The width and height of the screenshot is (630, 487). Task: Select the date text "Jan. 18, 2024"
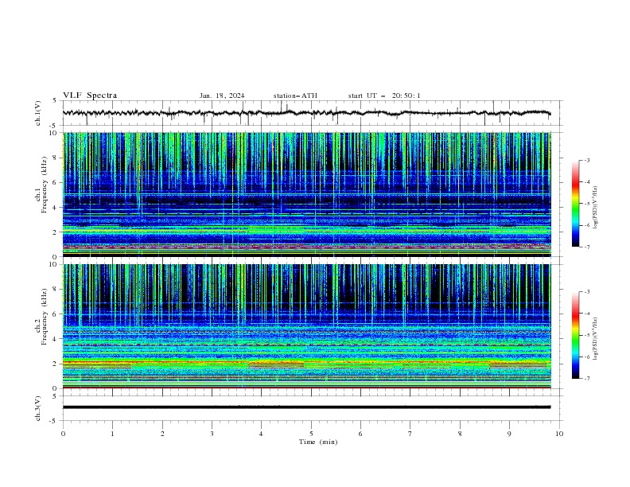tap(222, 95)
